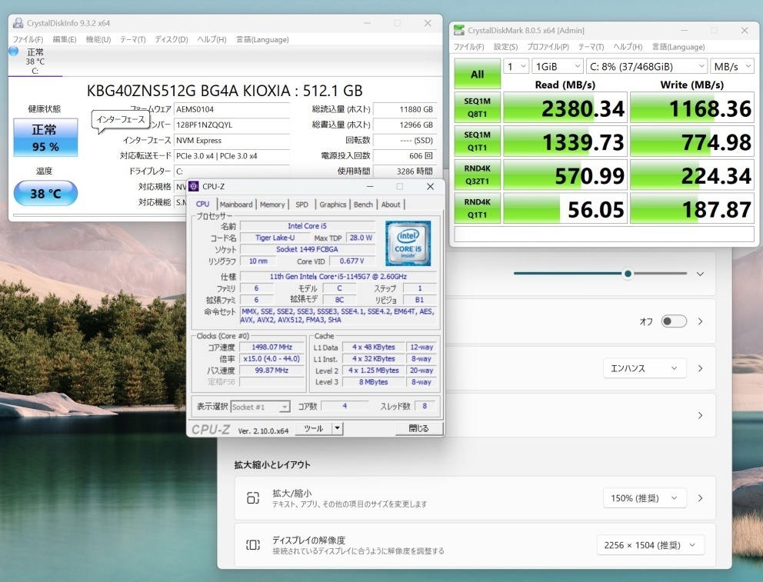
Task: Click the brightness slider handle
Action: click(x=628, y=274)
